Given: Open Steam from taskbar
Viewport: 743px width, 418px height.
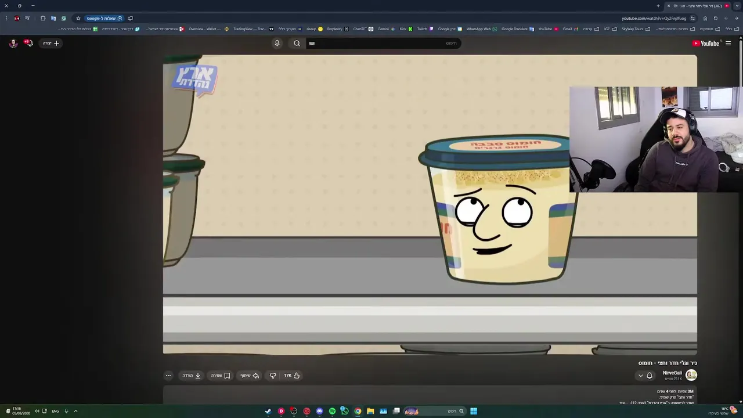Looking at the screenshot, I should pos(268,411).
